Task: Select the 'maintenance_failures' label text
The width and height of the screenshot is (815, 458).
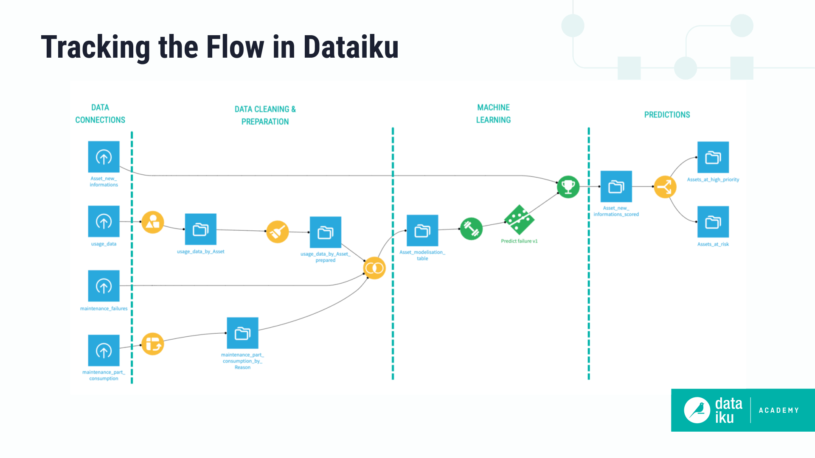Action: coord(104,309)
